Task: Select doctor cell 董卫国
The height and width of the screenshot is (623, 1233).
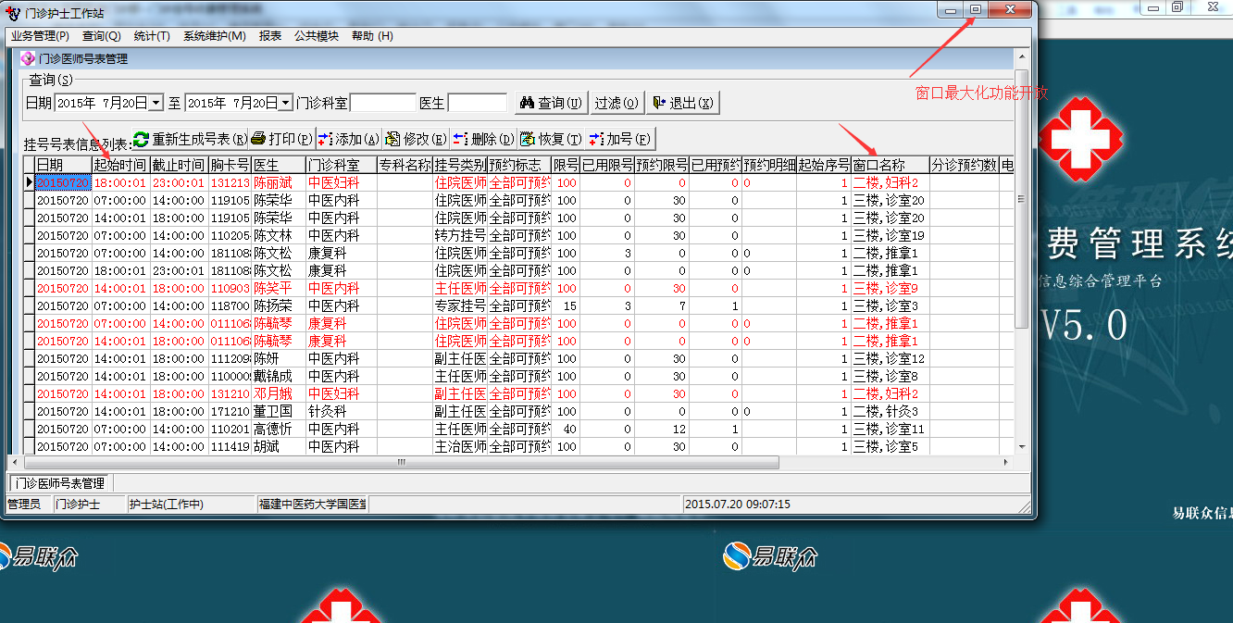Action: (x=279, y=412)
